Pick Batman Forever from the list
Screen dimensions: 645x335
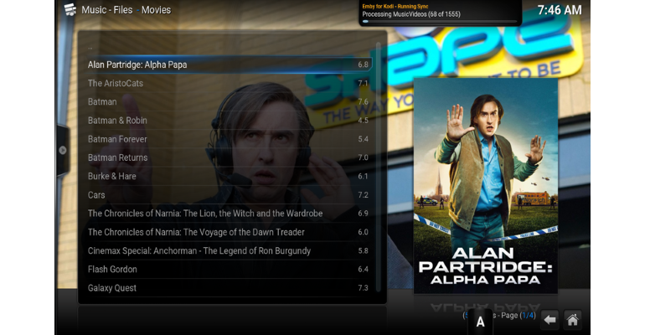tap(229, 139)
